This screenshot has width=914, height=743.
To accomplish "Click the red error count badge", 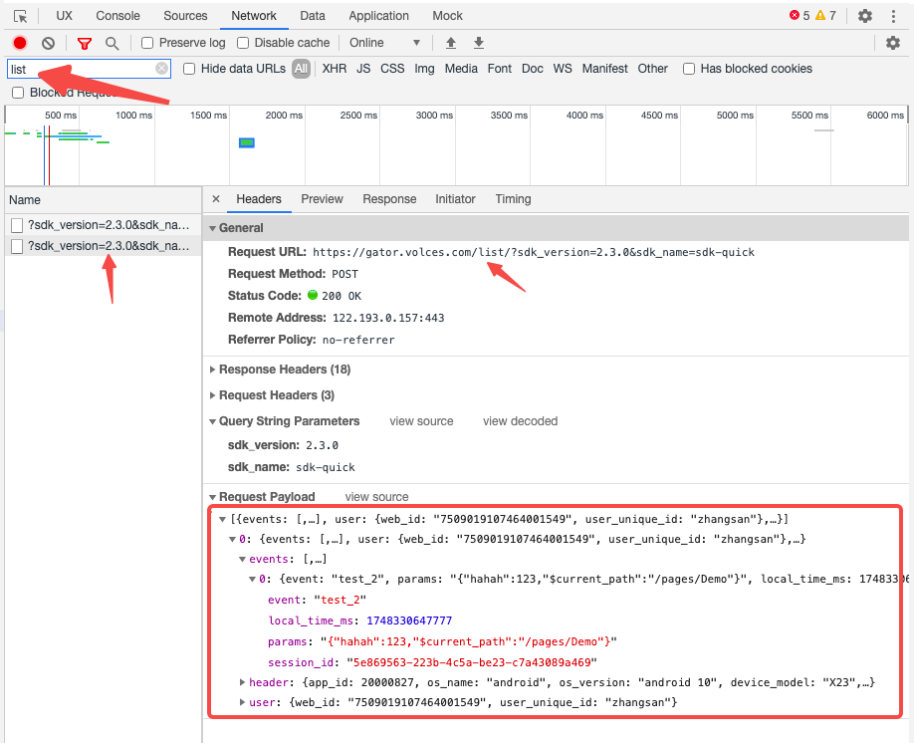I will click(x=800, y=16).
